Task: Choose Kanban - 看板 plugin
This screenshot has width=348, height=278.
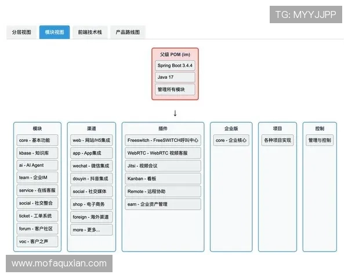Action: (163, 179)
